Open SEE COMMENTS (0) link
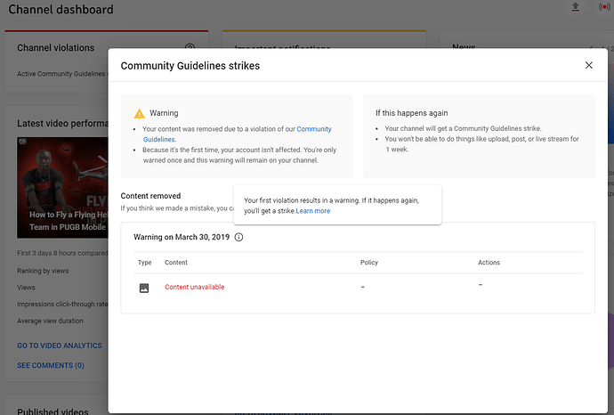Screen dimensions: 614x415 51,365
